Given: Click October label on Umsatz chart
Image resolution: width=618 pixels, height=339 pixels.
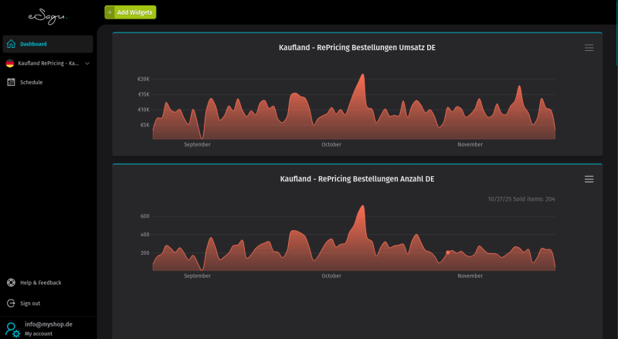Looking at the screenshot, I should coord(331,144).
